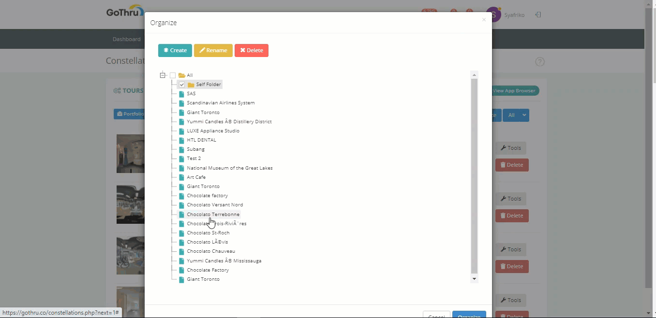The image size is (656, 318).
Task: Select the SAS tour item
Action: 191,94
